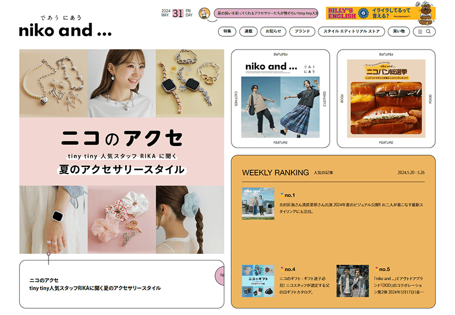The image size is (455, 315).
Task: Open the hamburger menu icon
Action: [x=420, y=32]
